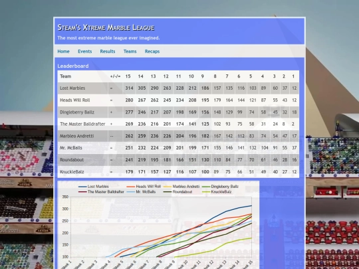The image size is (359, 269).
Task: Select the KnuckleBalz team name
Action: 72,172
